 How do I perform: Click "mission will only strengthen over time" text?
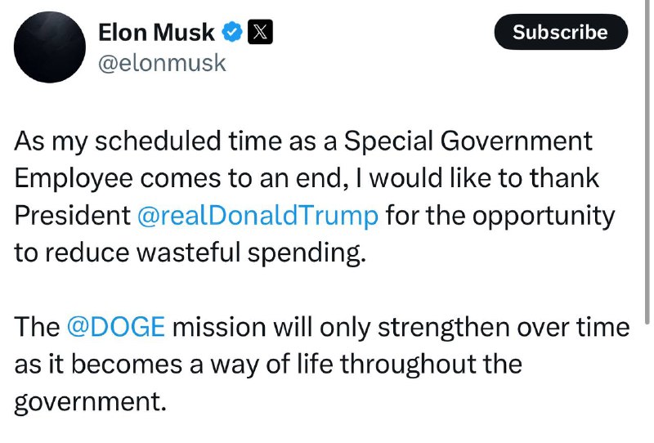point(401,328)
